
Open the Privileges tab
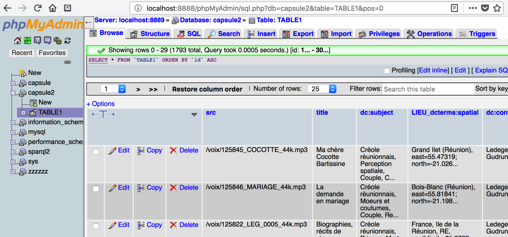pyautogui.click(x=379, y=33)
